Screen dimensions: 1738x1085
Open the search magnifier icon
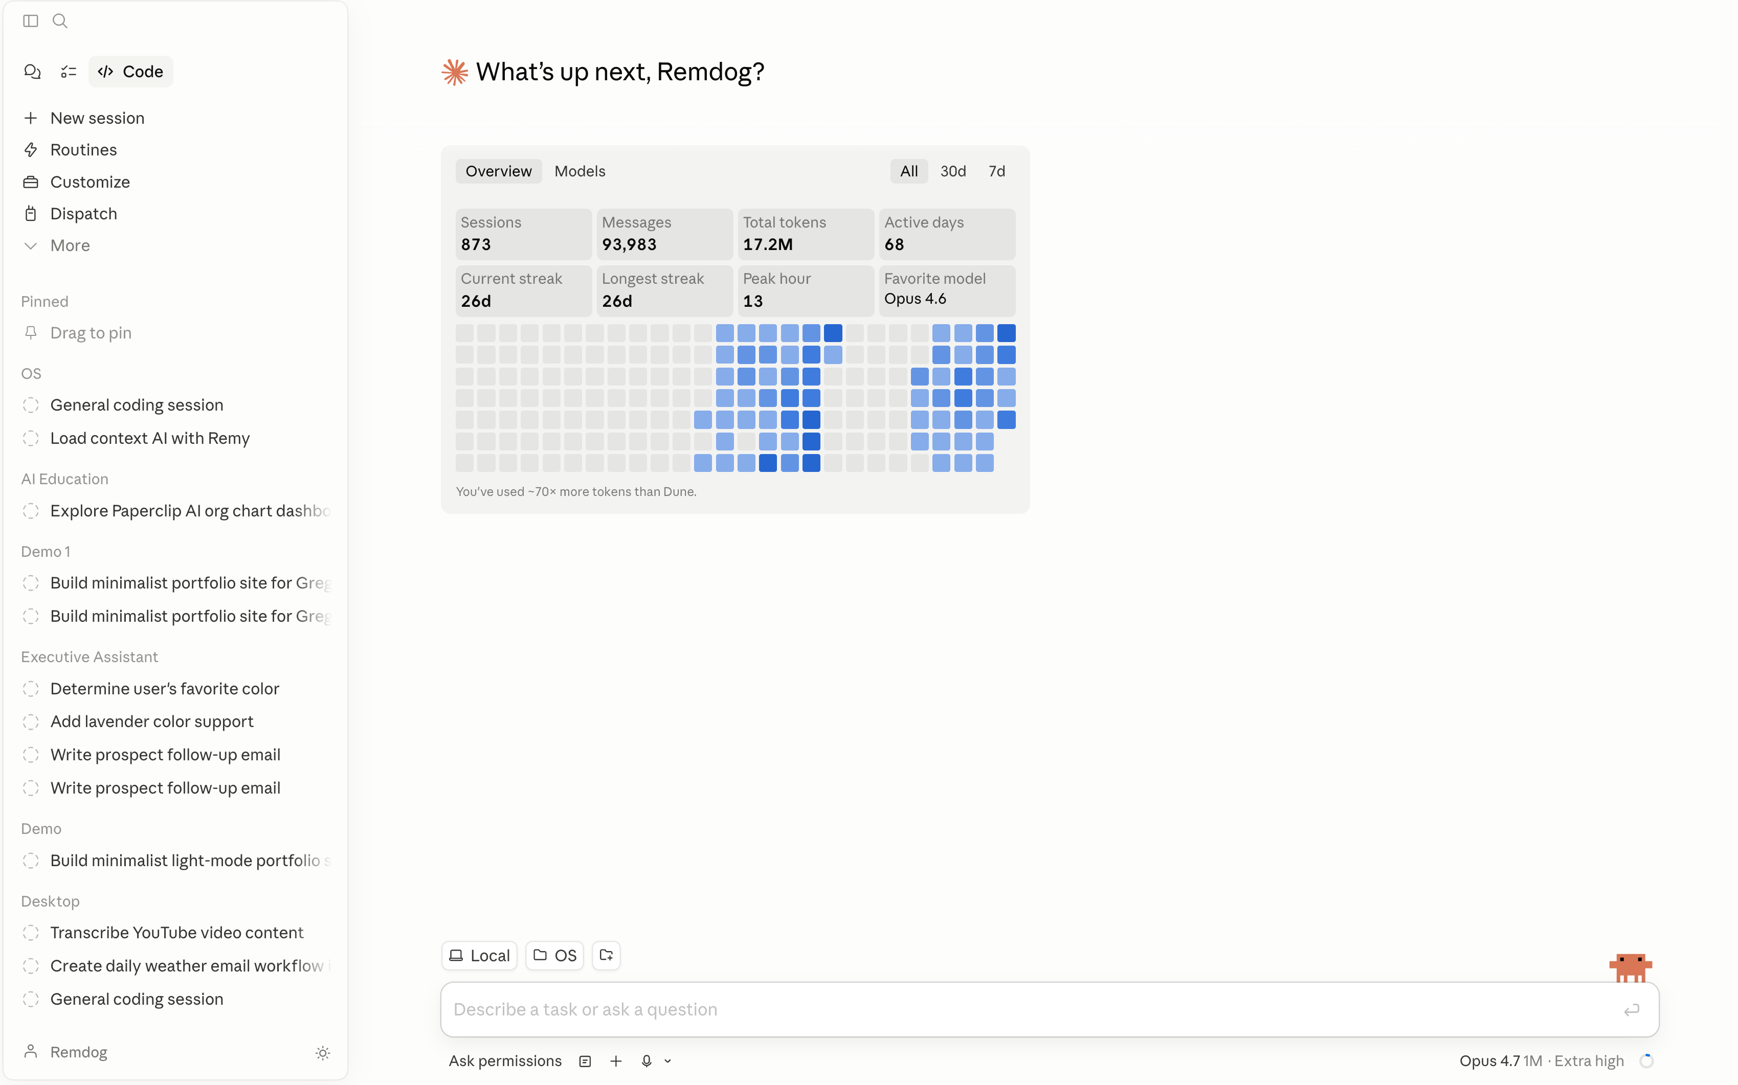pyautogui.click(x=60, y=21)
